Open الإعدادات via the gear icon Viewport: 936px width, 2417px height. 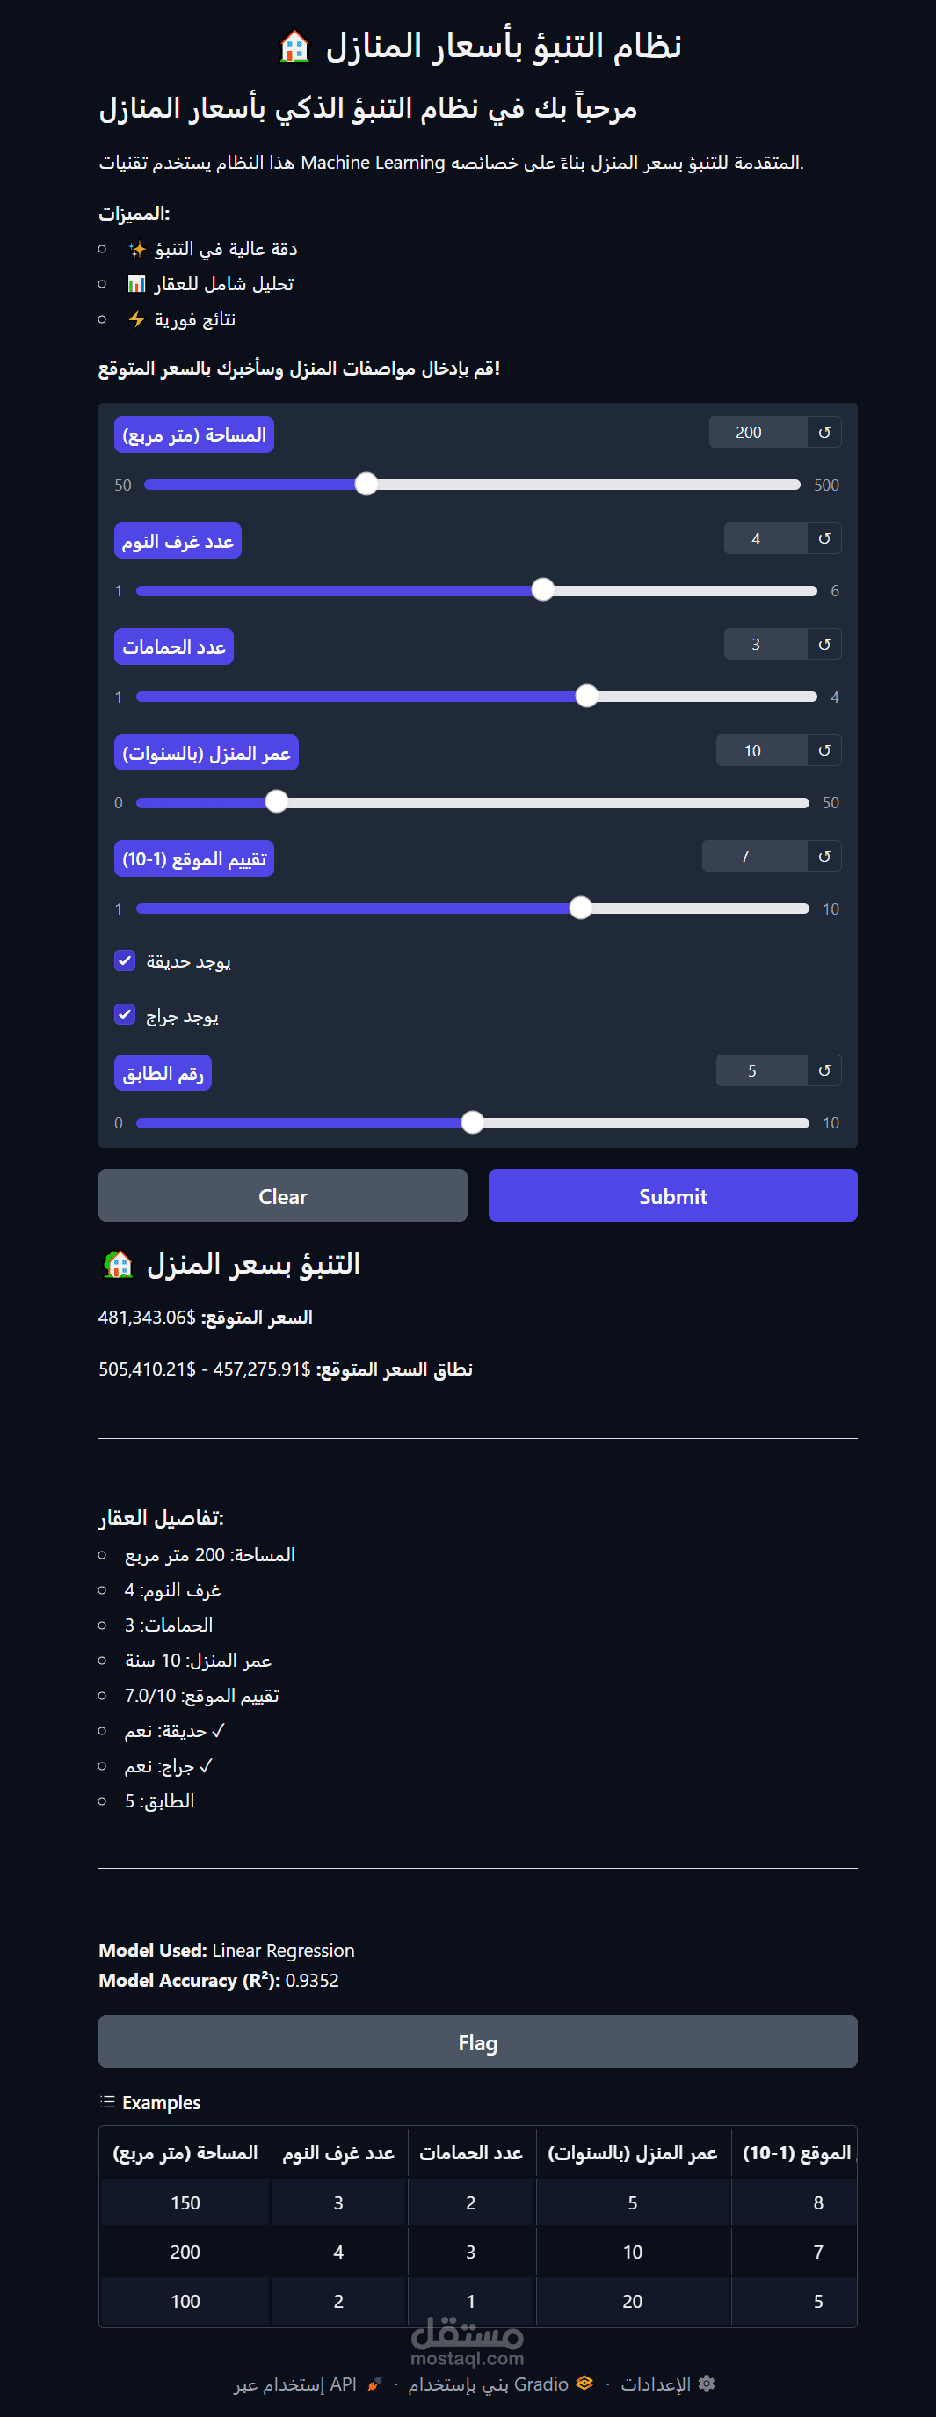pos(707,2384)
